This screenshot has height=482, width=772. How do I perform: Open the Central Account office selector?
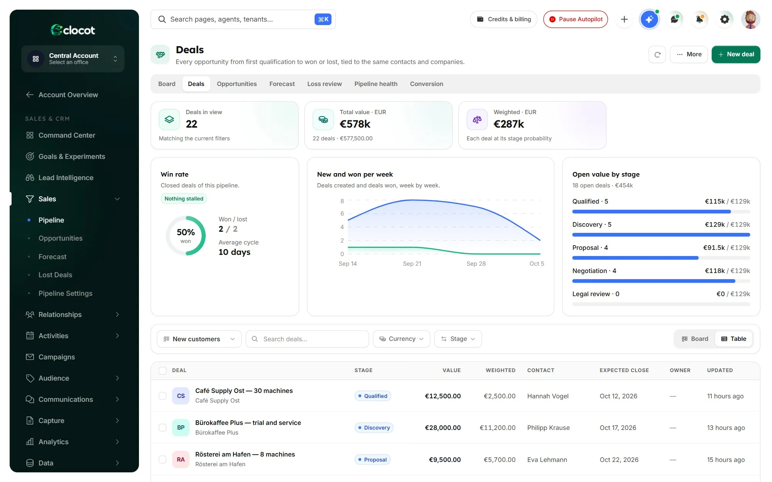point(73,59)
